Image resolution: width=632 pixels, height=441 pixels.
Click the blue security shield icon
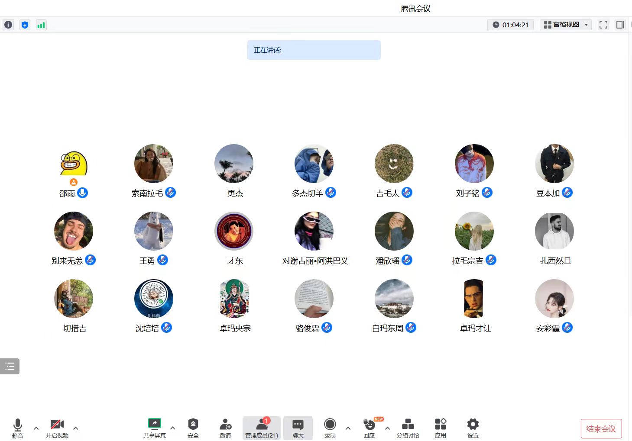tap(25, 25)
